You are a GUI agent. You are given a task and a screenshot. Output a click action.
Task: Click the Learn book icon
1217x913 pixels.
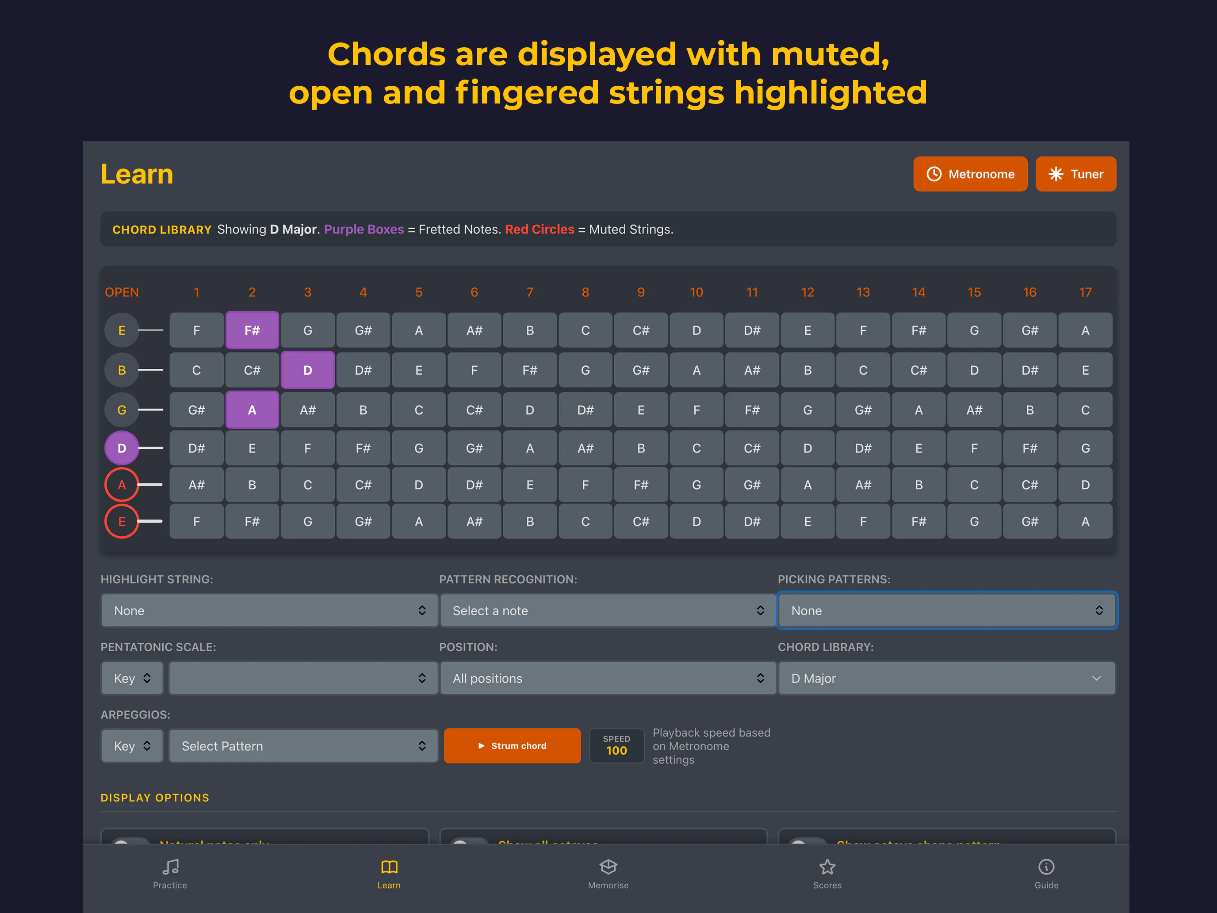click(389, 867)
